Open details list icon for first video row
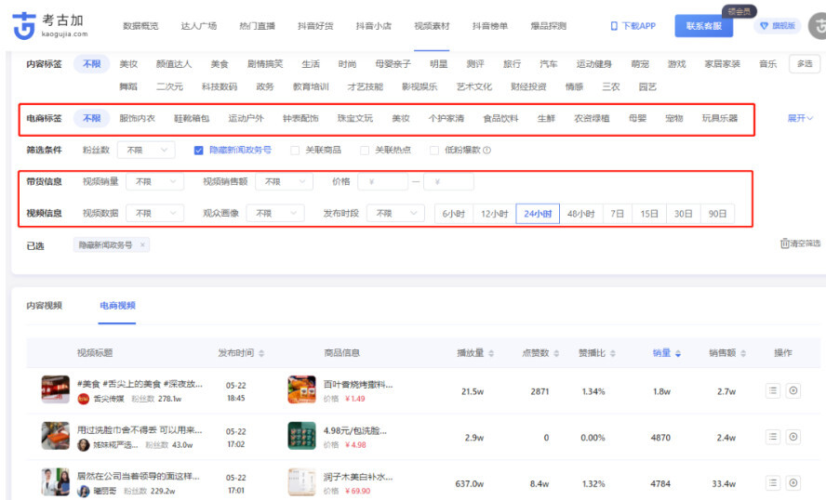The image size is (826, 500). pyautogui.click(x=772, y=391)
